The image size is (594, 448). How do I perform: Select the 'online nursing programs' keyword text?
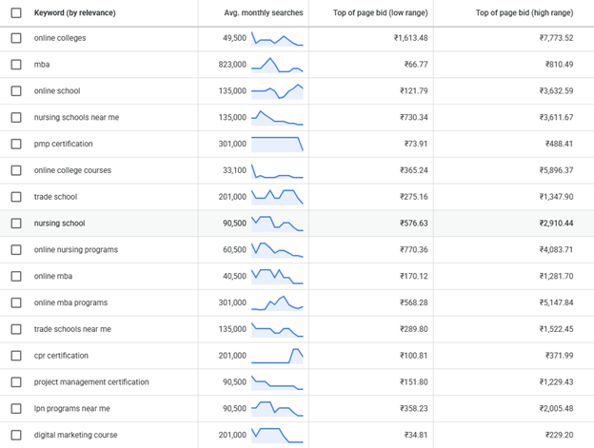coord(76,250)
